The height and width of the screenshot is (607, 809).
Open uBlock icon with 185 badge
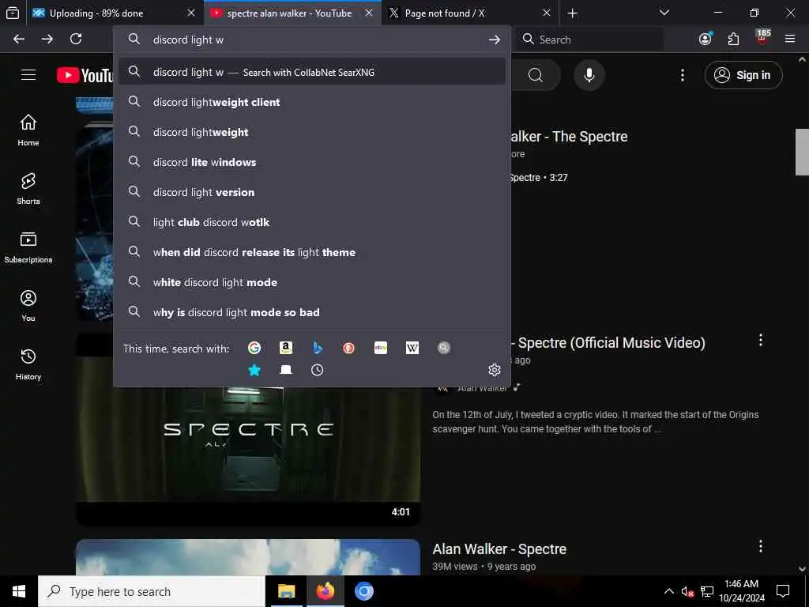(x=762, y=39)
